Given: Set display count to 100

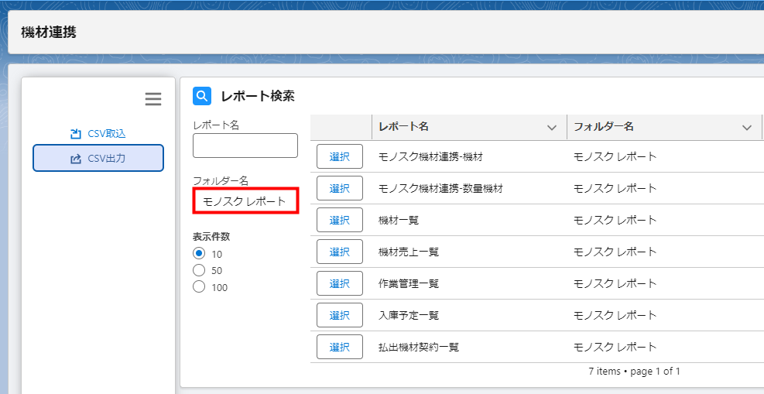Looking at the screenshot, I should coord(199,287).
